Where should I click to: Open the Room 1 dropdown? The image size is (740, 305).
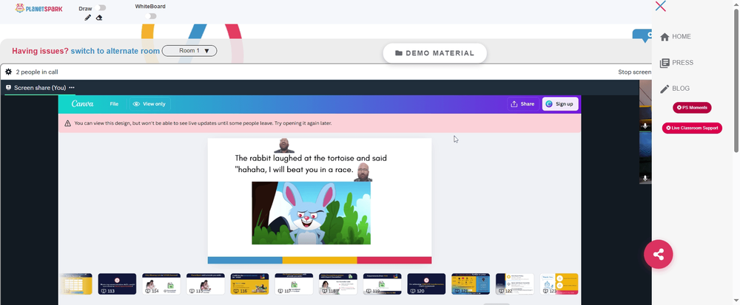coord(189,51)
